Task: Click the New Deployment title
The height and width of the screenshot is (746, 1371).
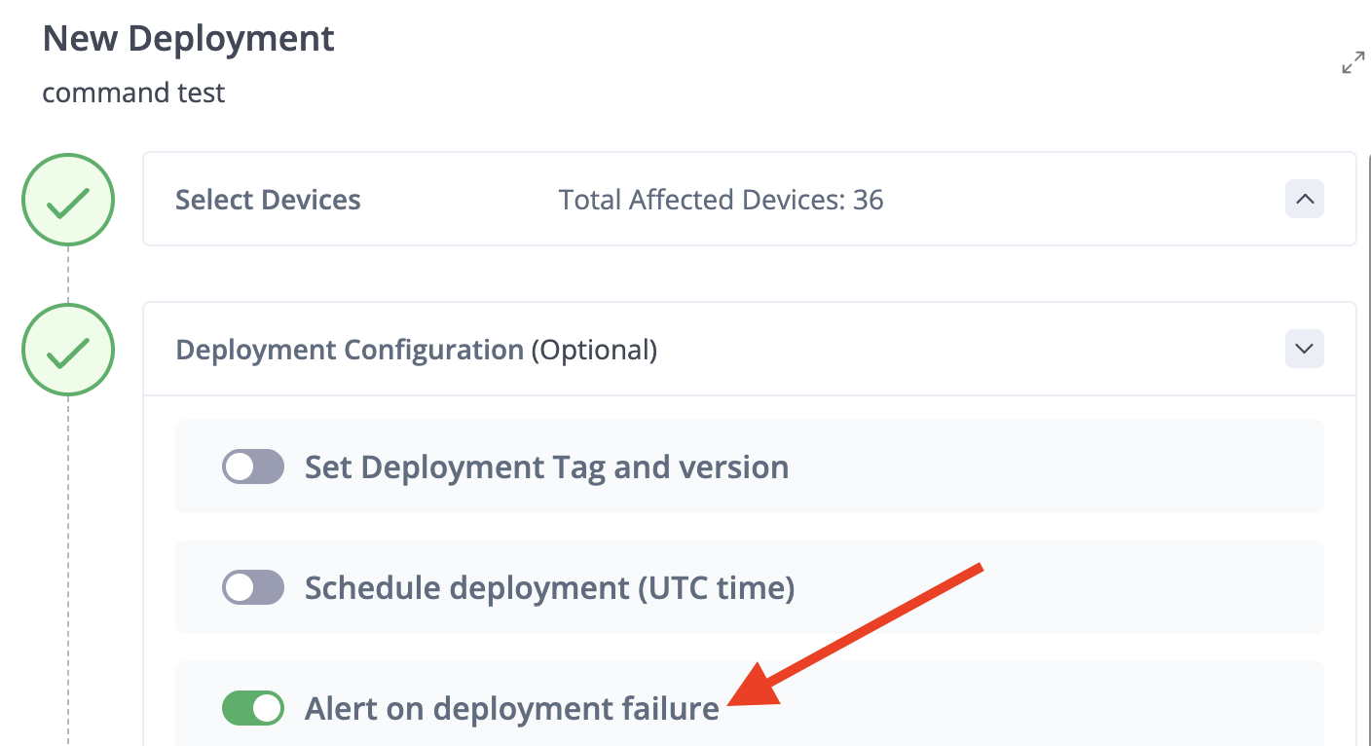Action: click(x=189, y=39)
